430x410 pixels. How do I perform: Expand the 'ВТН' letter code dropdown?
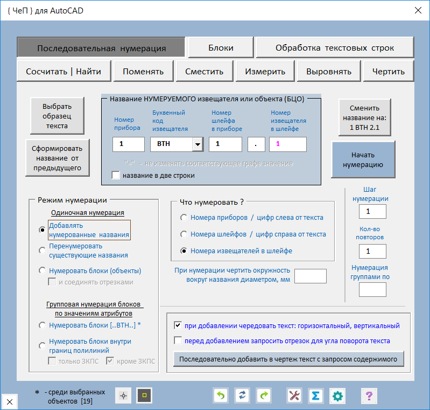(x=198, y=144)
